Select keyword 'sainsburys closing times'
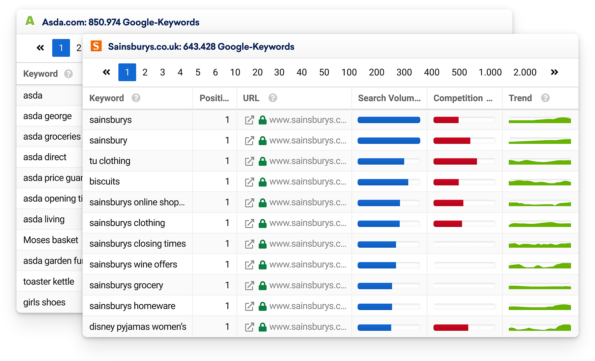Image resolution: width=595 pixels, height=361 pixels. 138,244
